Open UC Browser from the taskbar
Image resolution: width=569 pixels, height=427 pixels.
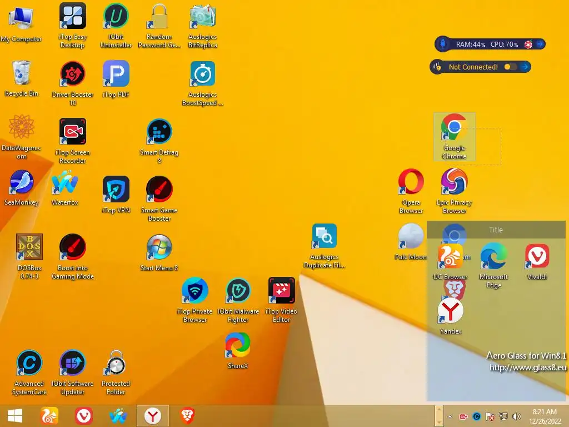tap(49, 416)
